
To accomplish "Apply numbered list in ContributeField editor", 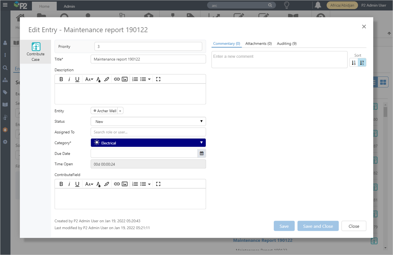I will [135, 184].
